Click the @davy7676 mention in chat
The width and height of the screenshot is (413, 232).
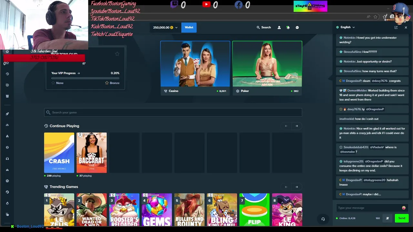coord(379,81)
